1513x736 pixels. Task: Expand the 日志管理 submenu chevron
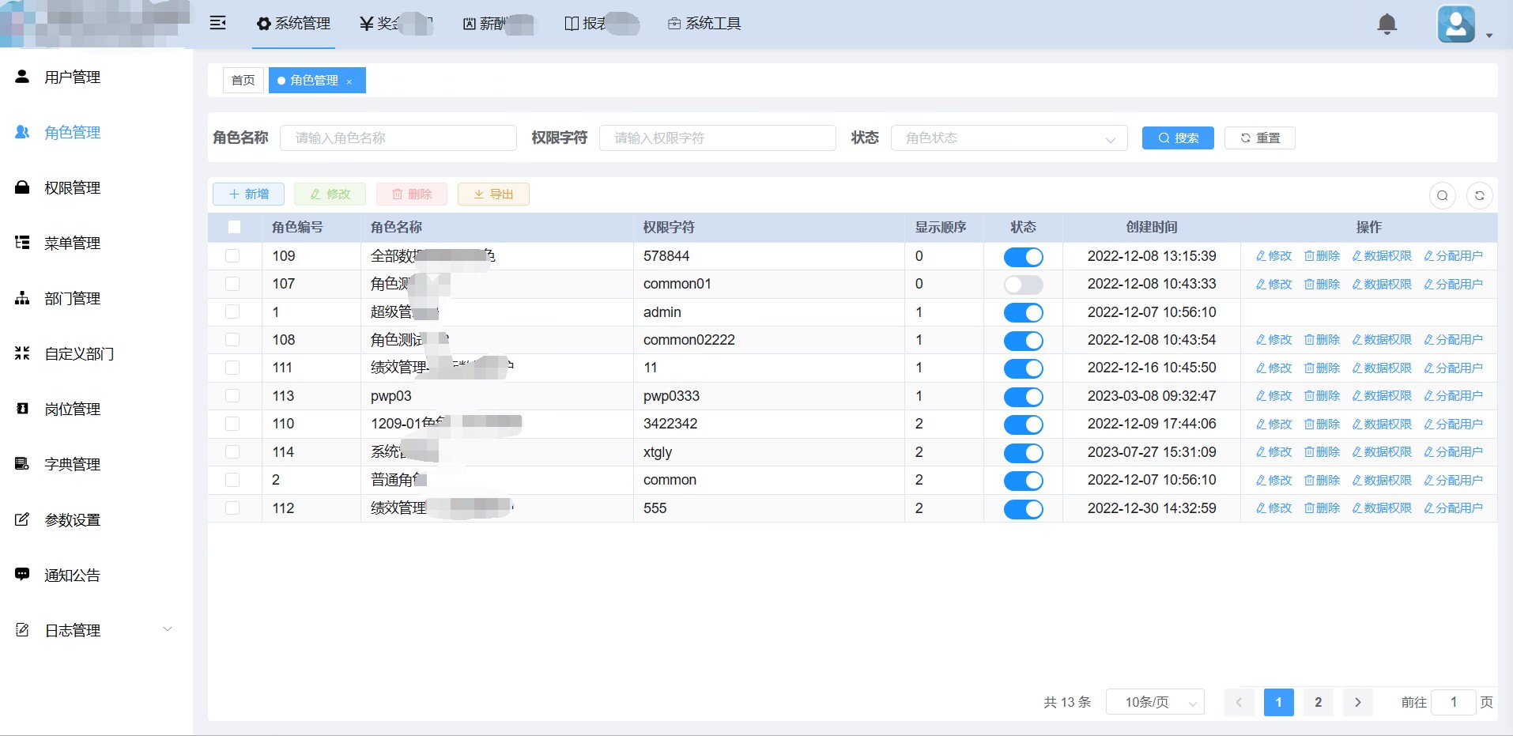click(x=168, y=629)
